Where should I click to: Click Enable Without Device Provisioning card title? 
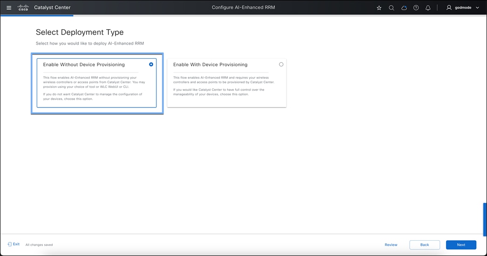[x=84, y=65]
